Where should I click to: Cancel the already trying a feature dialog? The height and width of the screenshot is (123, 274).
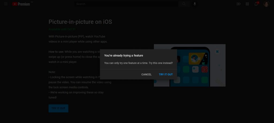(x=146, y=74)
